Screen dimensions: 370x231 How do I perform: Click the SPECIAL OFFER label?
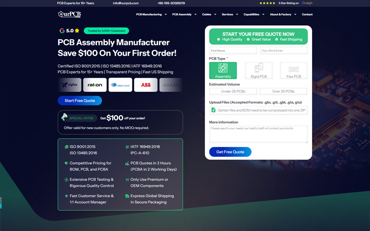(81, 118)
